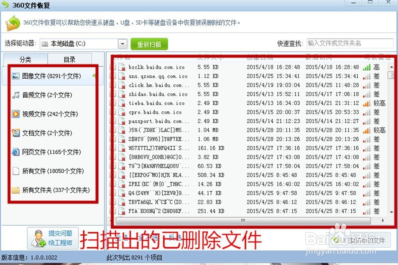Select the 图像文件 image files category icon
Viewport: 398px width, 265px height.
click(x=16, y=76)
